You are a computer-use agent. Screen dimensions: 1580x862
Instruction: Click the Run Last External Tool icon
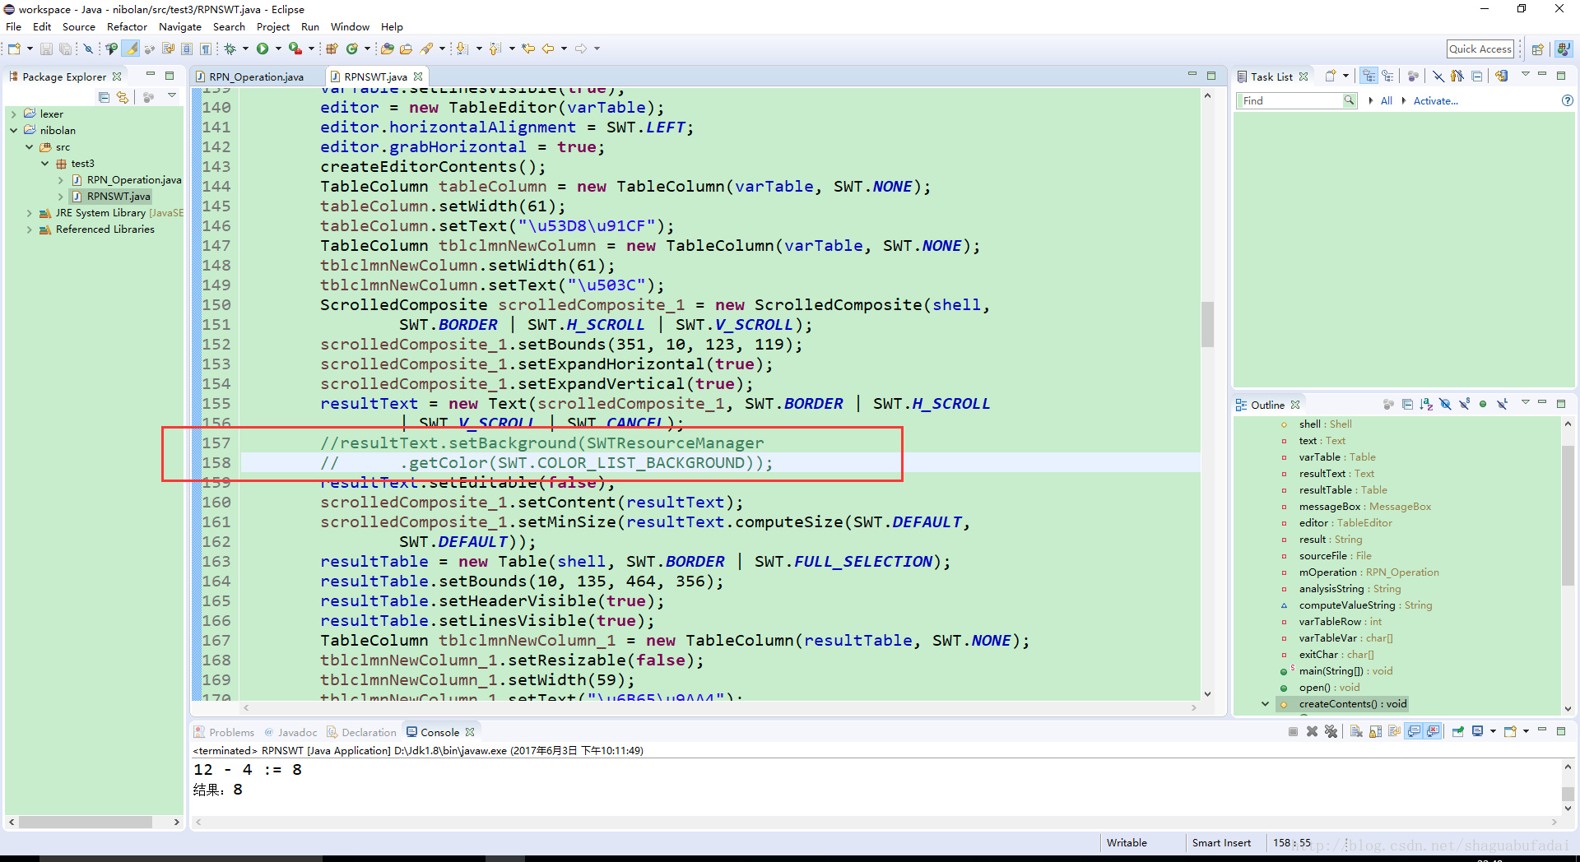(295, 49)
